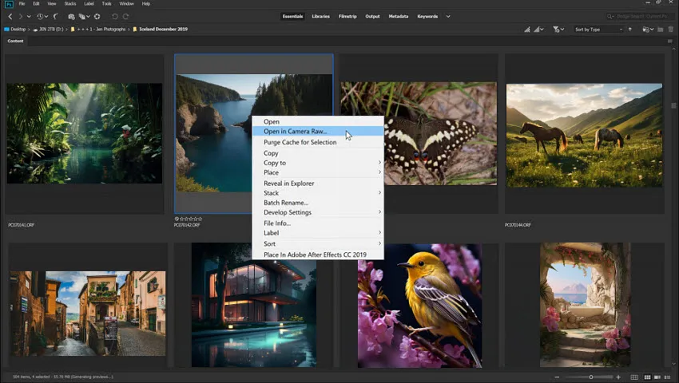Toggle ascending sort order arrow
The width and height of the screenshot is (679, 383).
(x=630, y=30)
